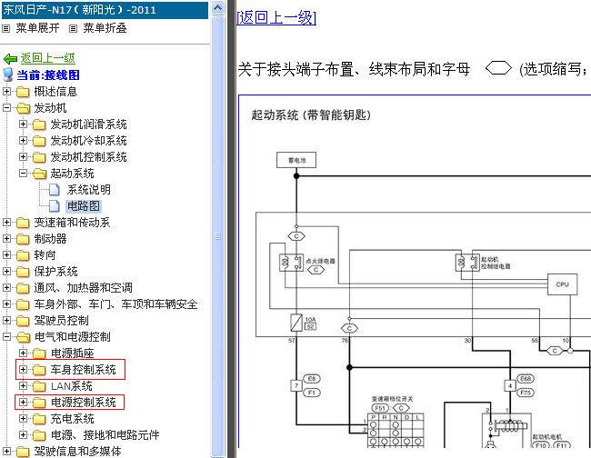Click the 东风日产-N17 title bar text
Screen dimensions: 591x458
79,10
